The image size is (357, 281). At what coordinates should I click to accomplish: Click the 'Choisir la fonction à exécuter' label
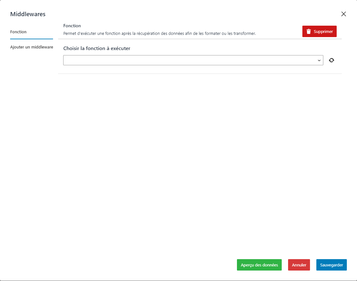pyautogui.click(x=97, y=48)
